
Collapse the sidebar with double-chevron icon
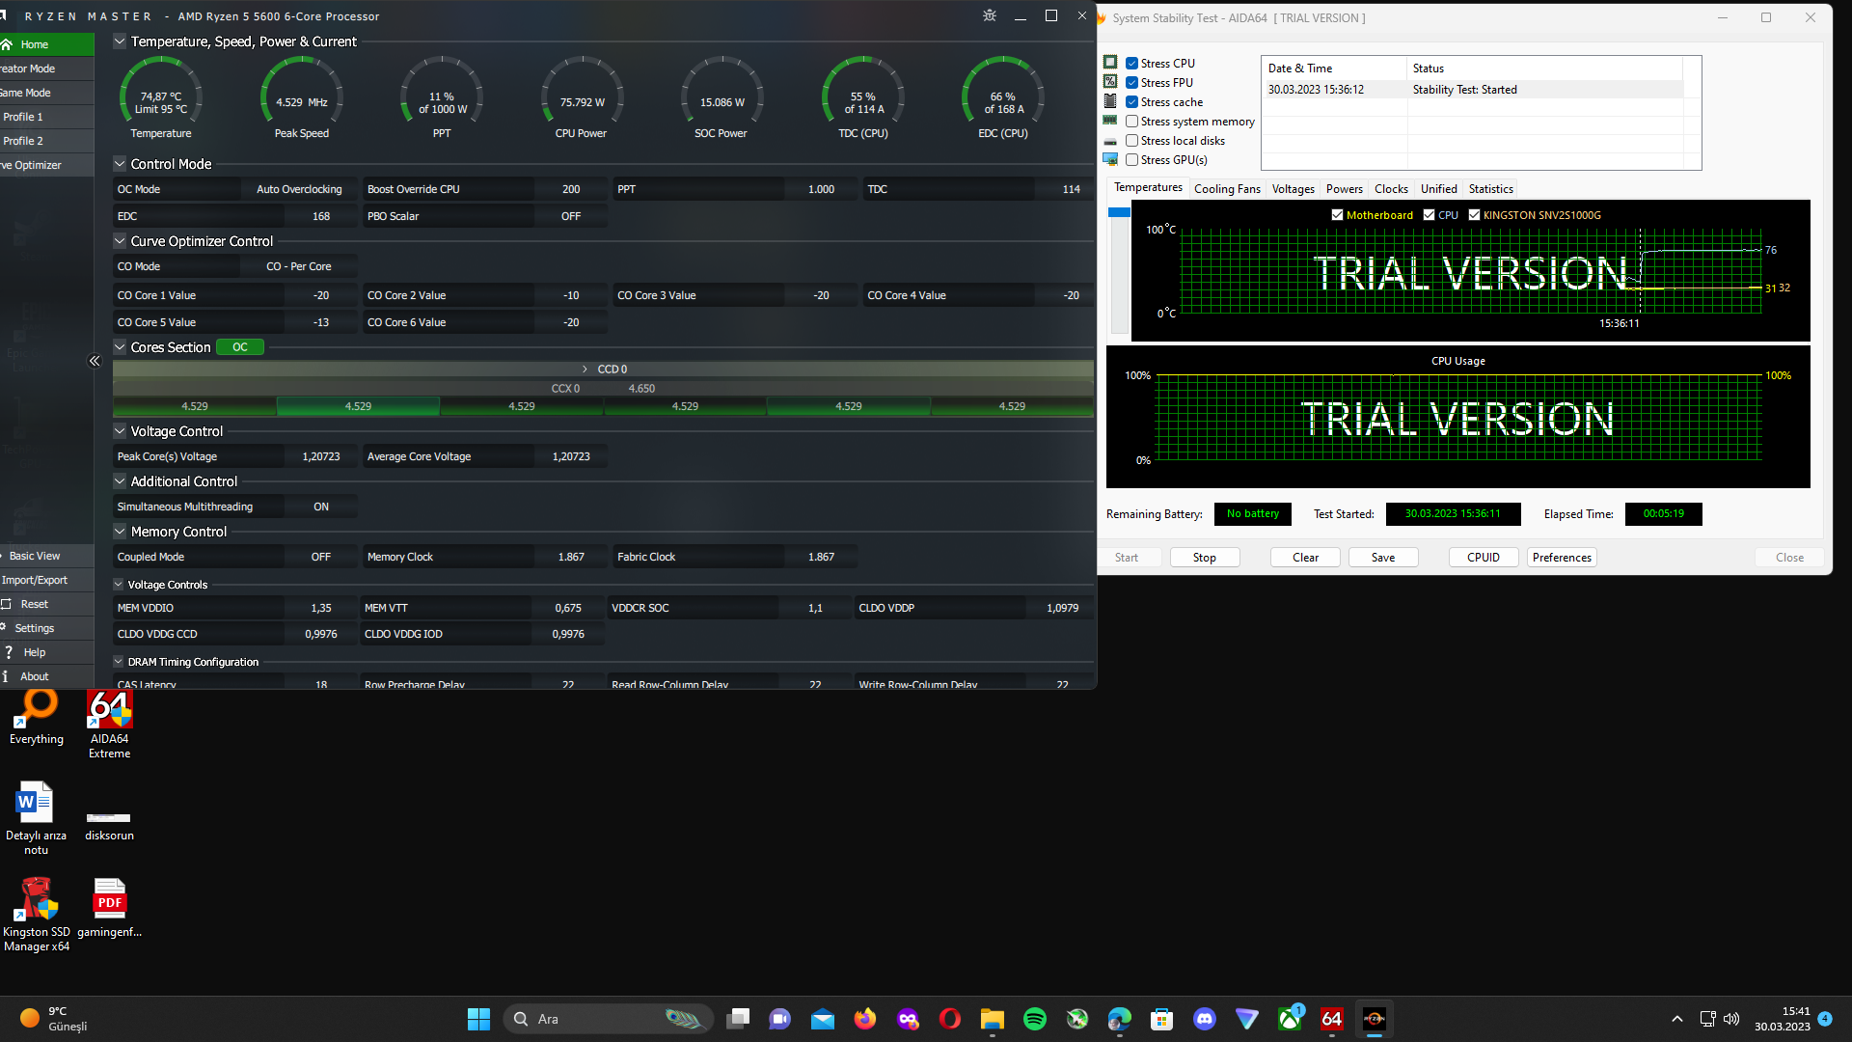(x=95, y=361)
